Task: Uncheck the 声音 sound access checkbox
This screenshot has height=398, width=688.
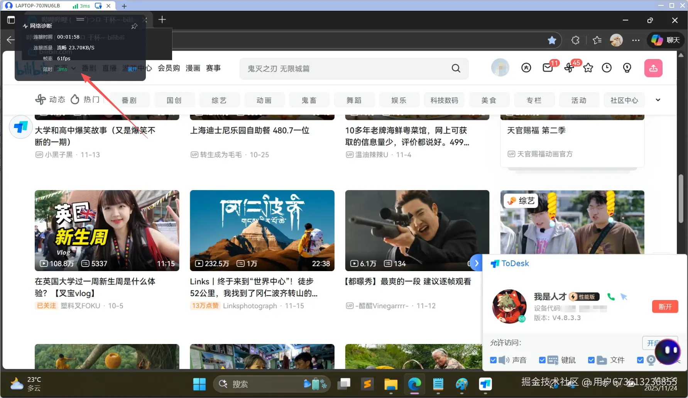Action: [x=493, y=360]
